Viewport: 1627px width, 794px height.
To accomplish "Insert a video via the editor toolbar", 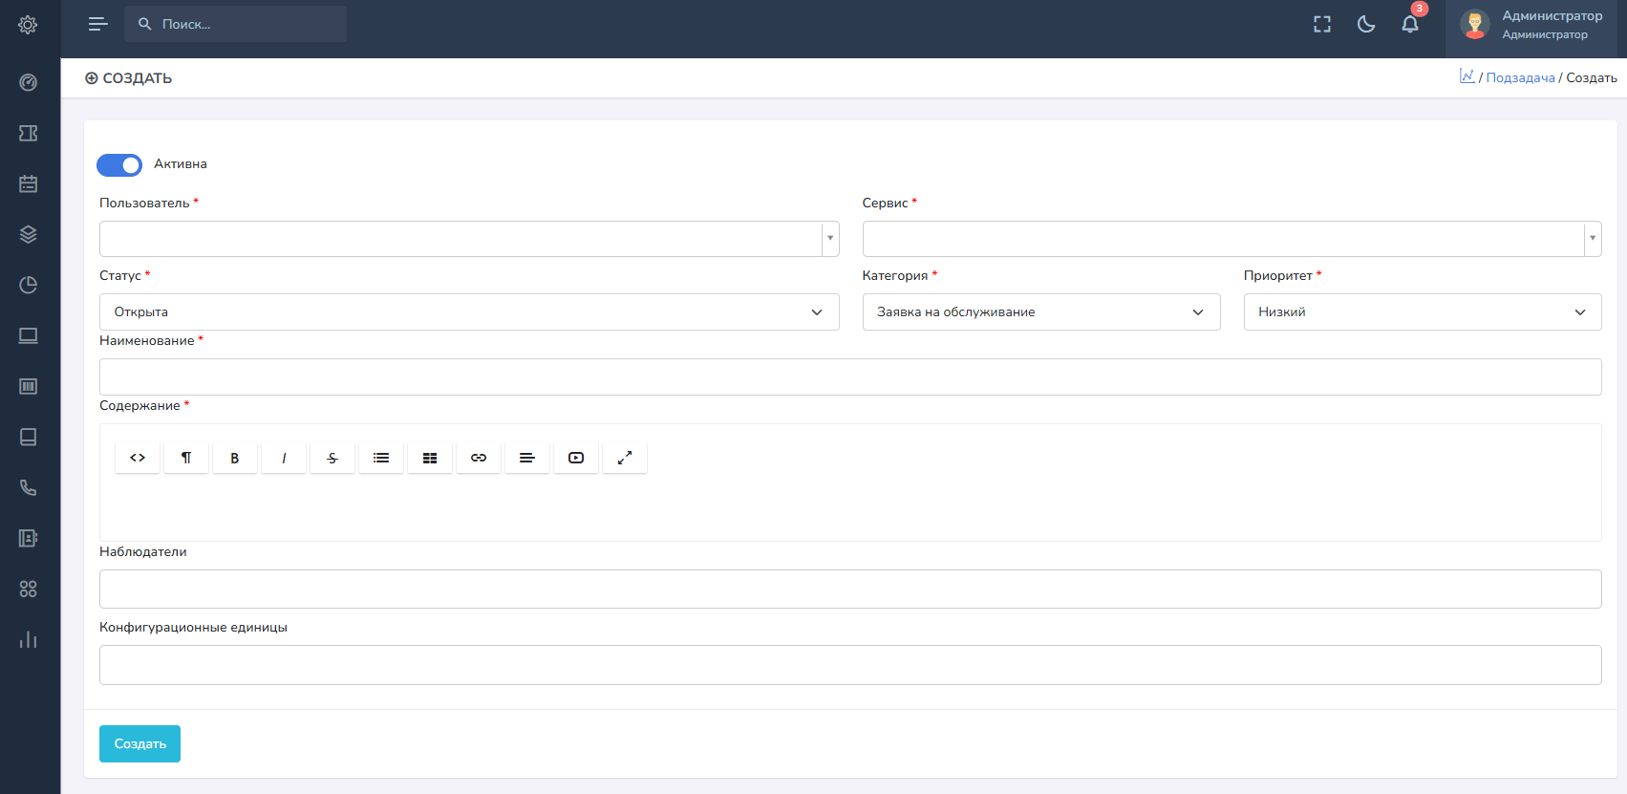I will [x=576, y=459].
